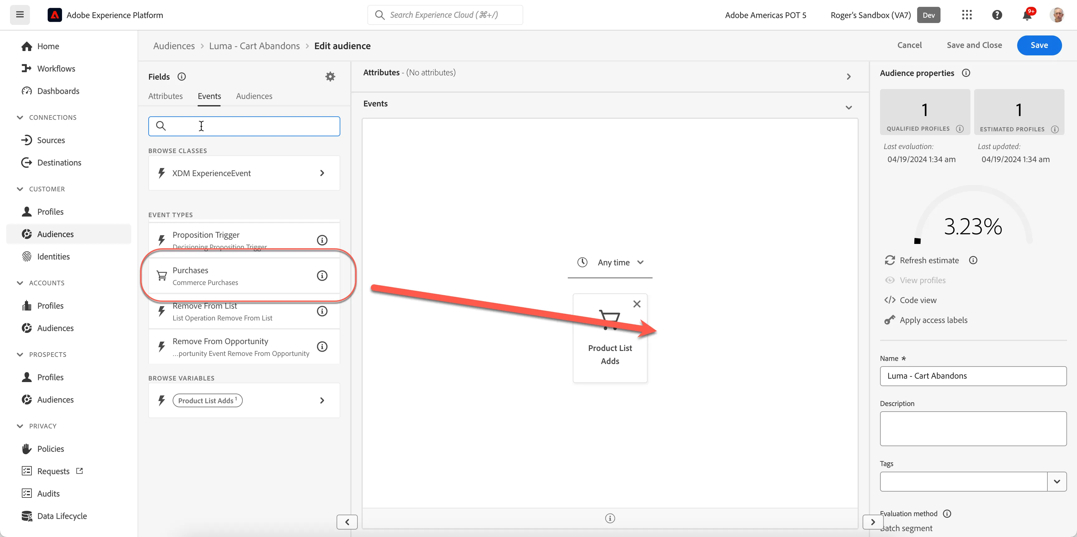Expand the Attributes container section
Viewport: 1077px width, 537px height.
pyautogui.click(x=848, y=76)
